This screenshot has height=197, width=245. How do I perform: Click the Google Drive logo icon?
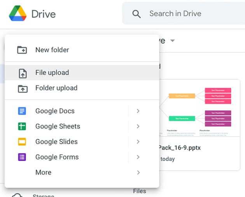coord(17,14)
